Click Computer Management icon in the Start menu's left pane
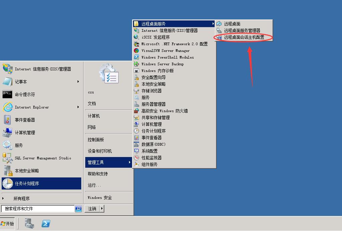 click(x=7, y=133)
